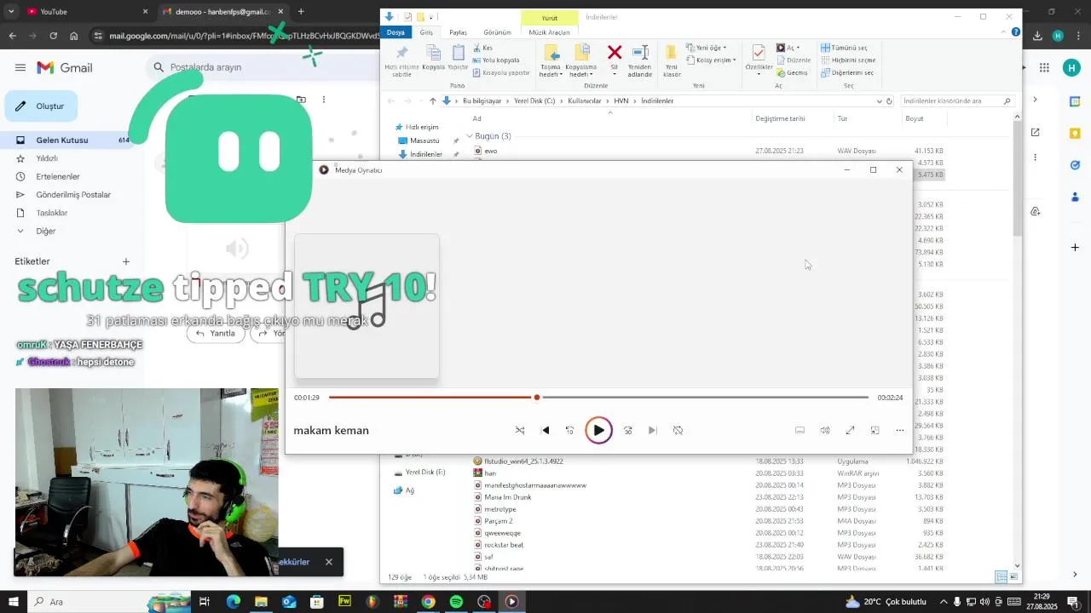Click Hızlı erişime sabitle in Explorer ribbon

coord(401,60)
